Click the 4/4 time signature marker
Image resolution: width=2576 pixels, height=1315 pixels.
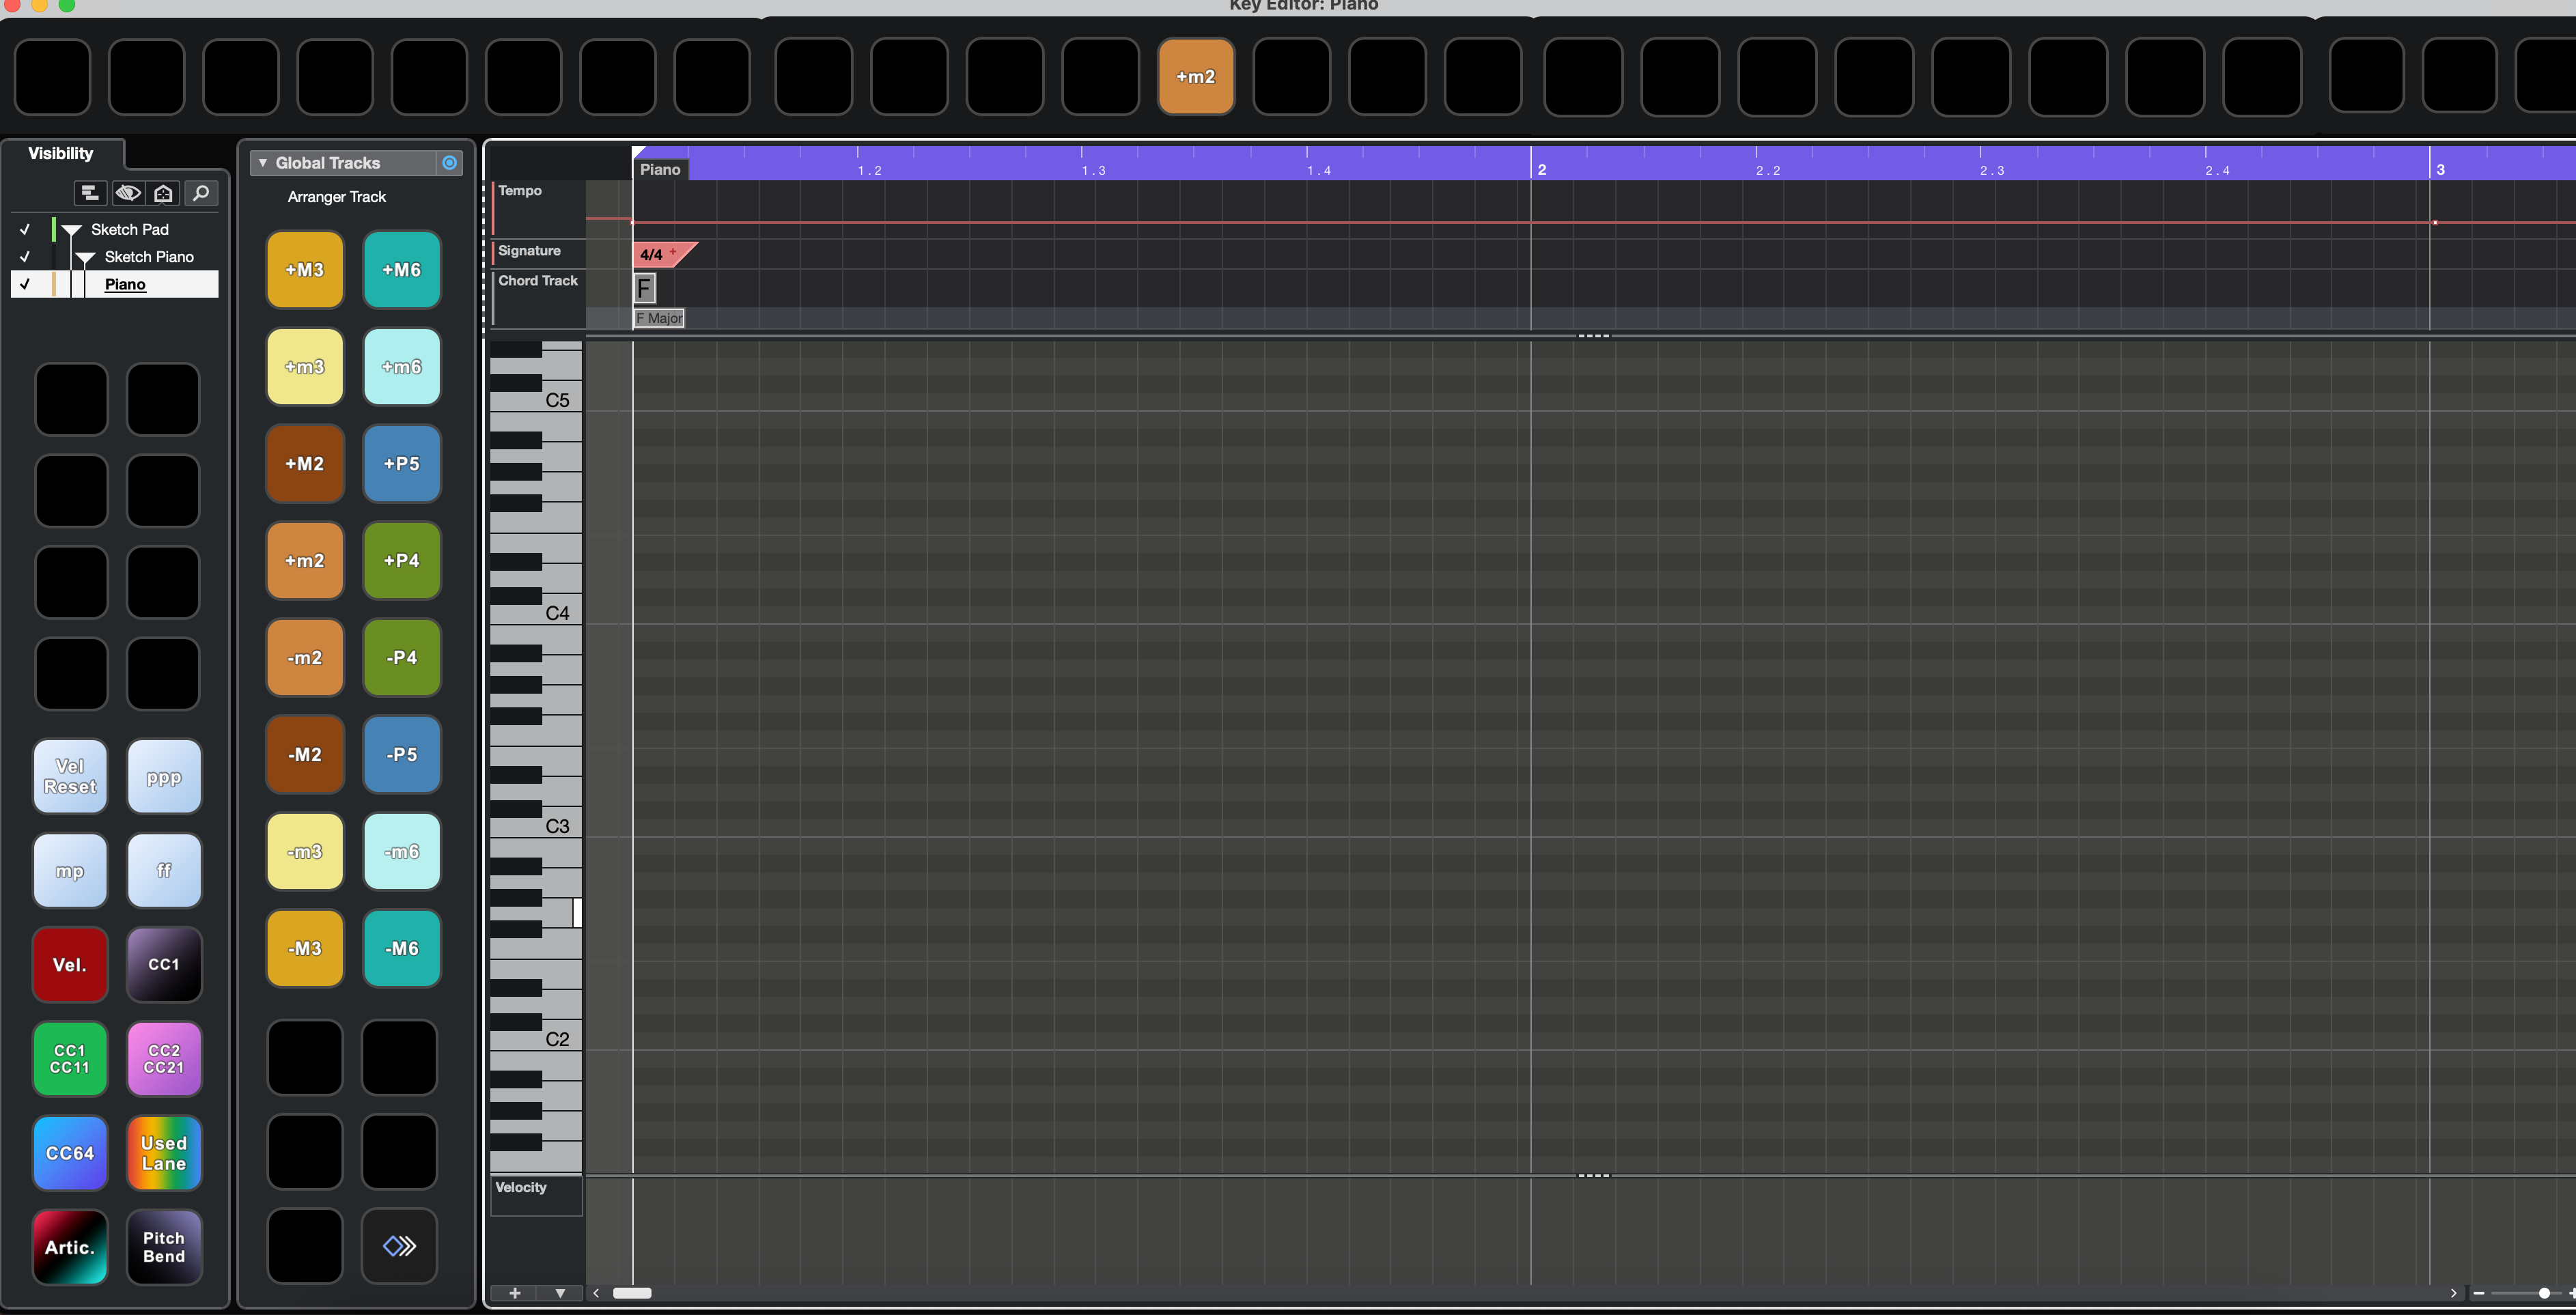pyautogui.click(x=652, y=255)
